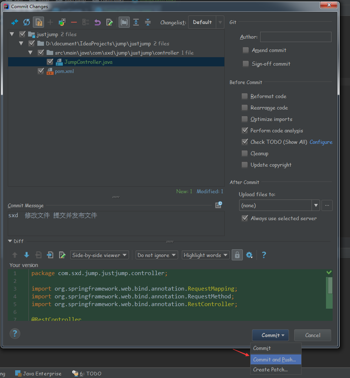The height and width of the screenshot is (378, 350).
Task: Collapse the src\main\java controller folder node
Action: (30, 53)
